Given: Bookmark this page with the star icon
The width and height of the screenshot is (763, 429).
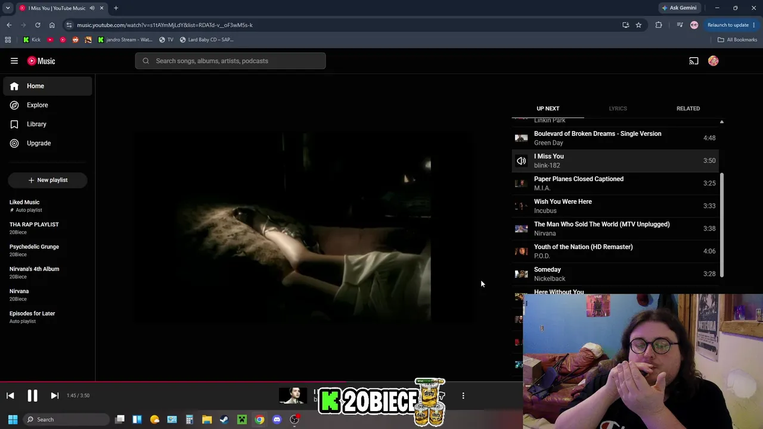Looking at the screenshot, I should pos(638,25).
